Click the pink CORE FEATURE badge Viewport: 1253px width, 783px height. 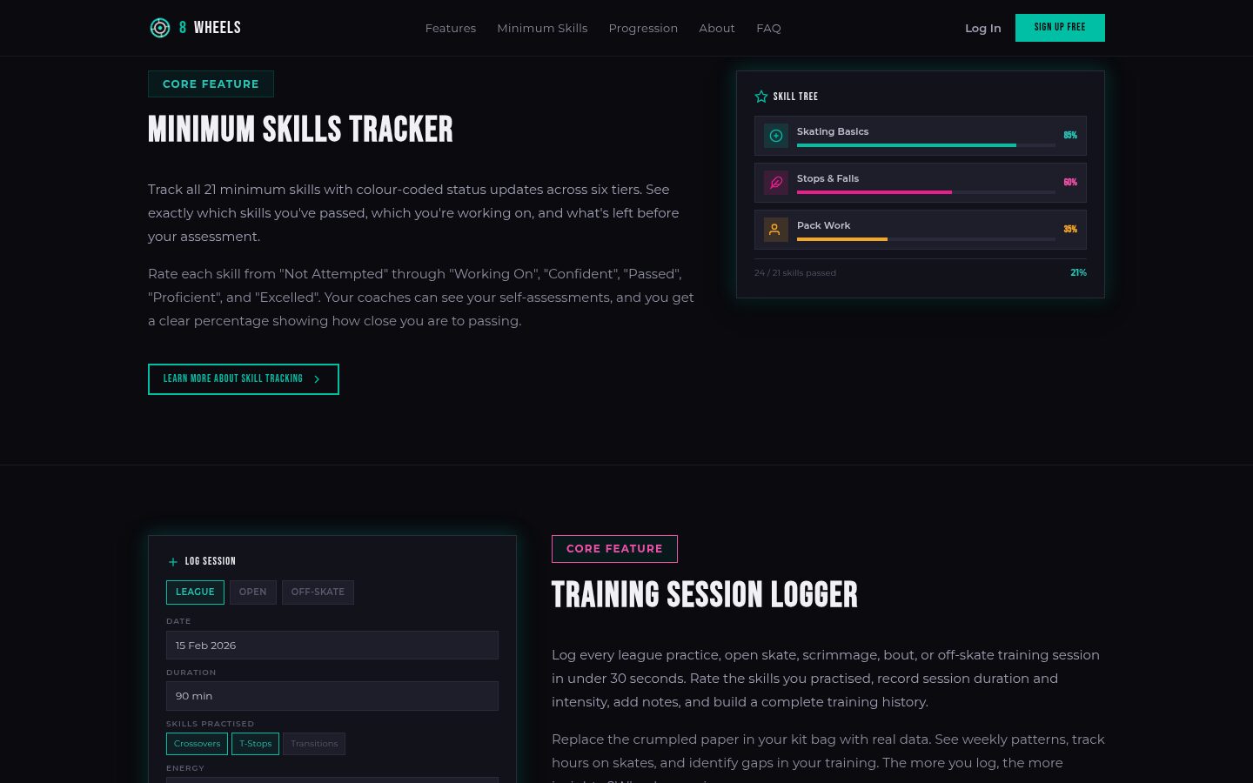[x=614, y=549]
